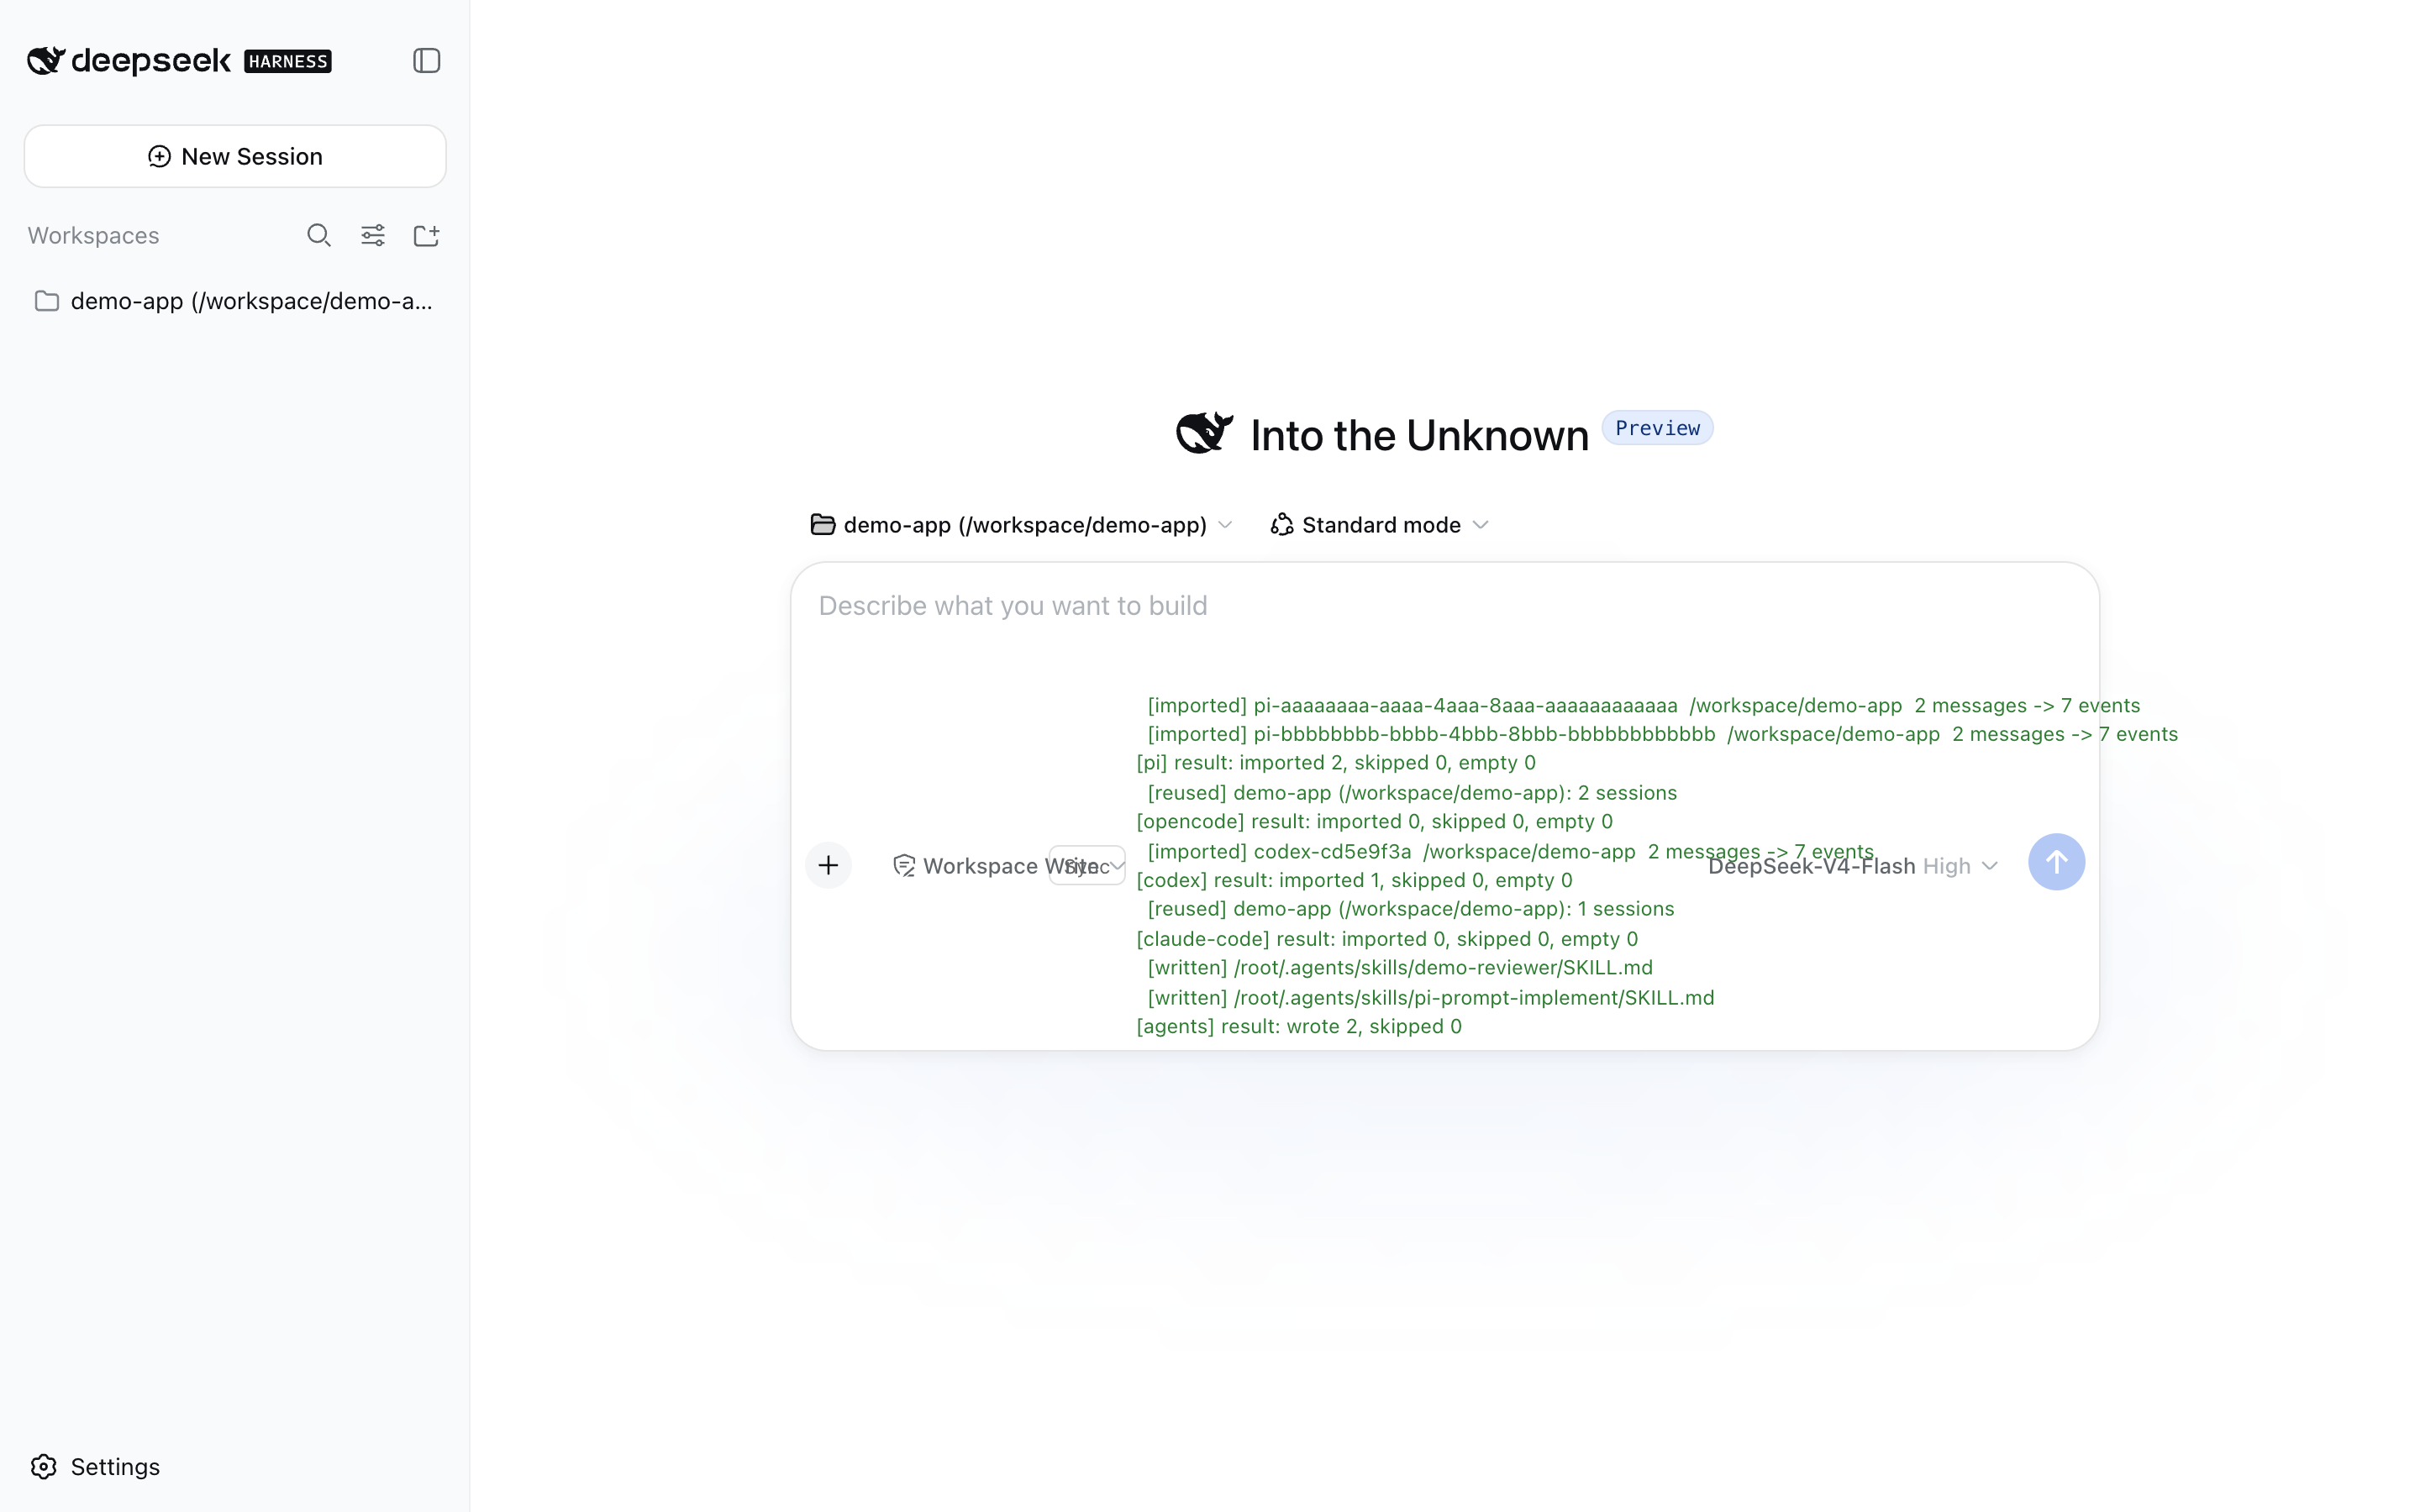2420x1512 pixels.
Task: Click the '[pi] result: imported 2' line
Action: pos(1336,763)
